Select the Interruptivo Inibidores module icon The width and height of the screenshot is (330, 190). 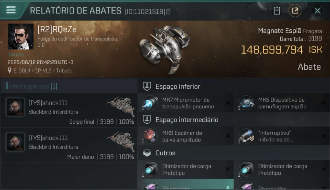click(246, 136)
